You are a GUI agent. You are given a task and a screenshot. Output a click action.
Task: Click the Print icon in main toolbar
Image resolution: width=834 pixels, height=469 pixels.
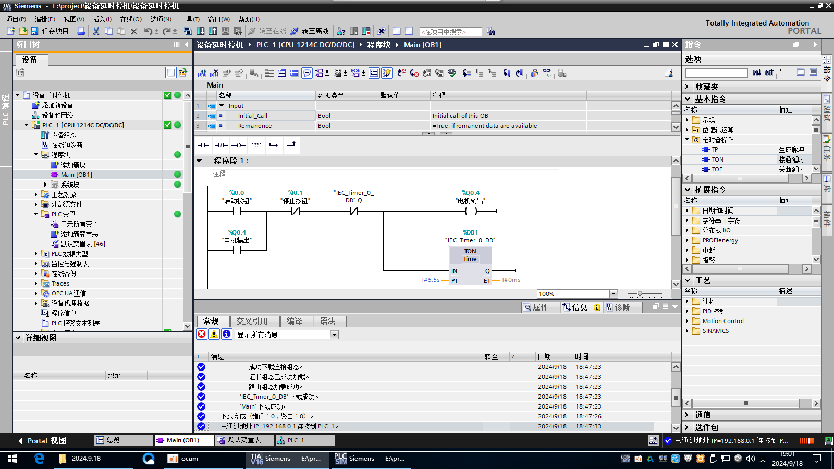(x=81, y=31)
